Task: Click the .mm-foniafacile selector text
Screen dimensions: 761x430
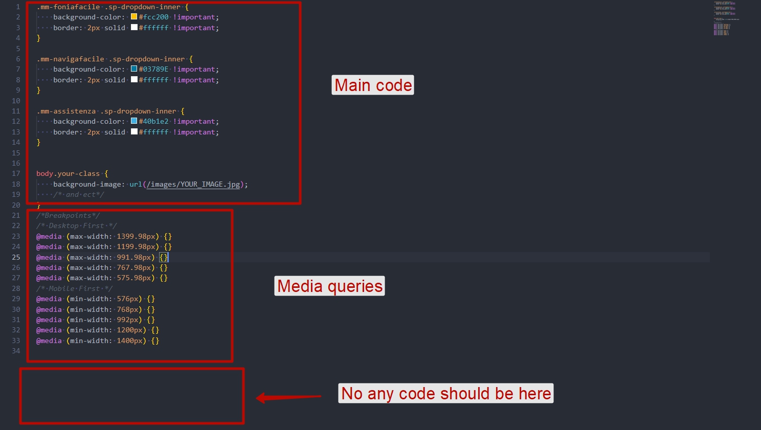Action: pyautogui.click(x=69, y=7)
